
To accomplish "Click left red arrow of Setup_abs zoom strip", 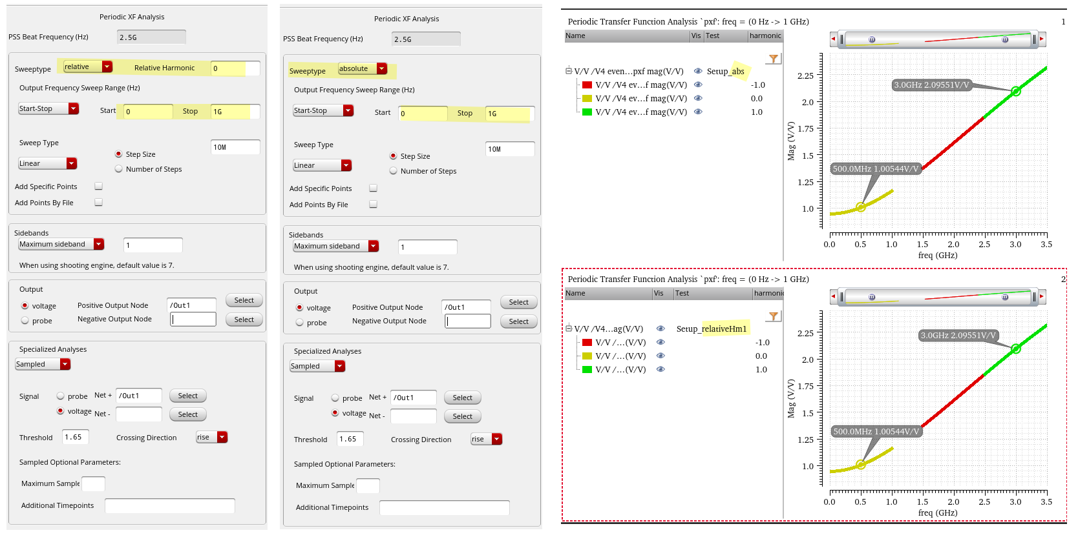I will tap(833, 39).
